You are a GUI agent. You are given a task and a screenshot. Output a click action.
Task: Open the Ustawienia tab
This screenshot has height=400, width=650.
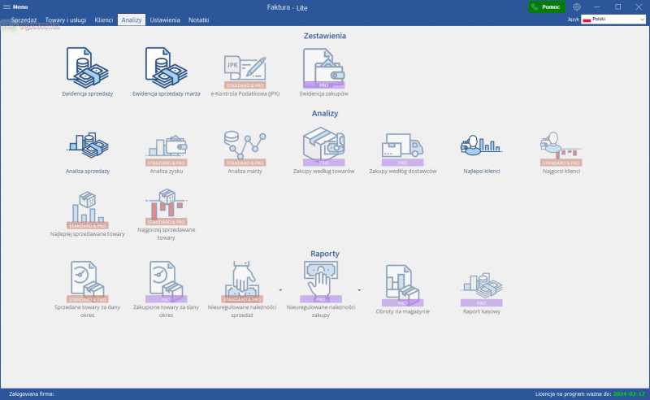coord(165,19)
